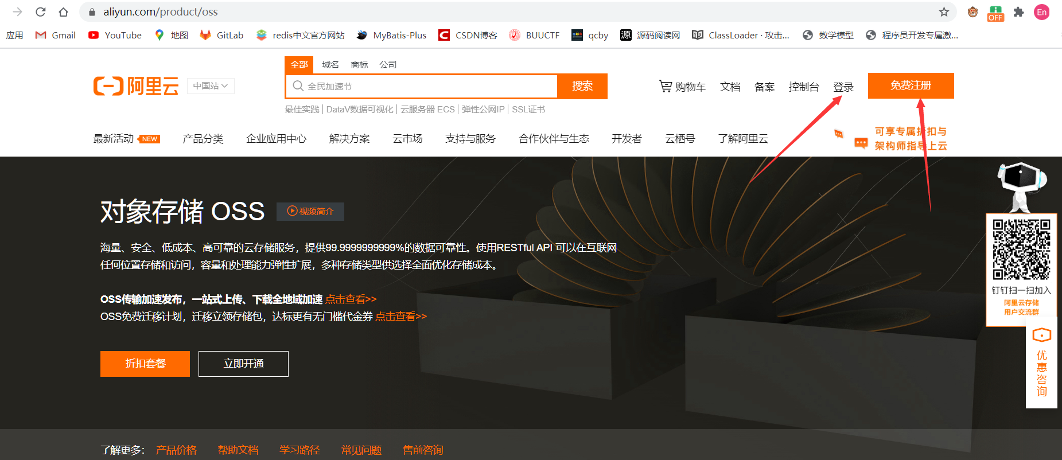Expand the 中国站 region dropdown
1062x460 pixels.
click(x=211, y=86)
